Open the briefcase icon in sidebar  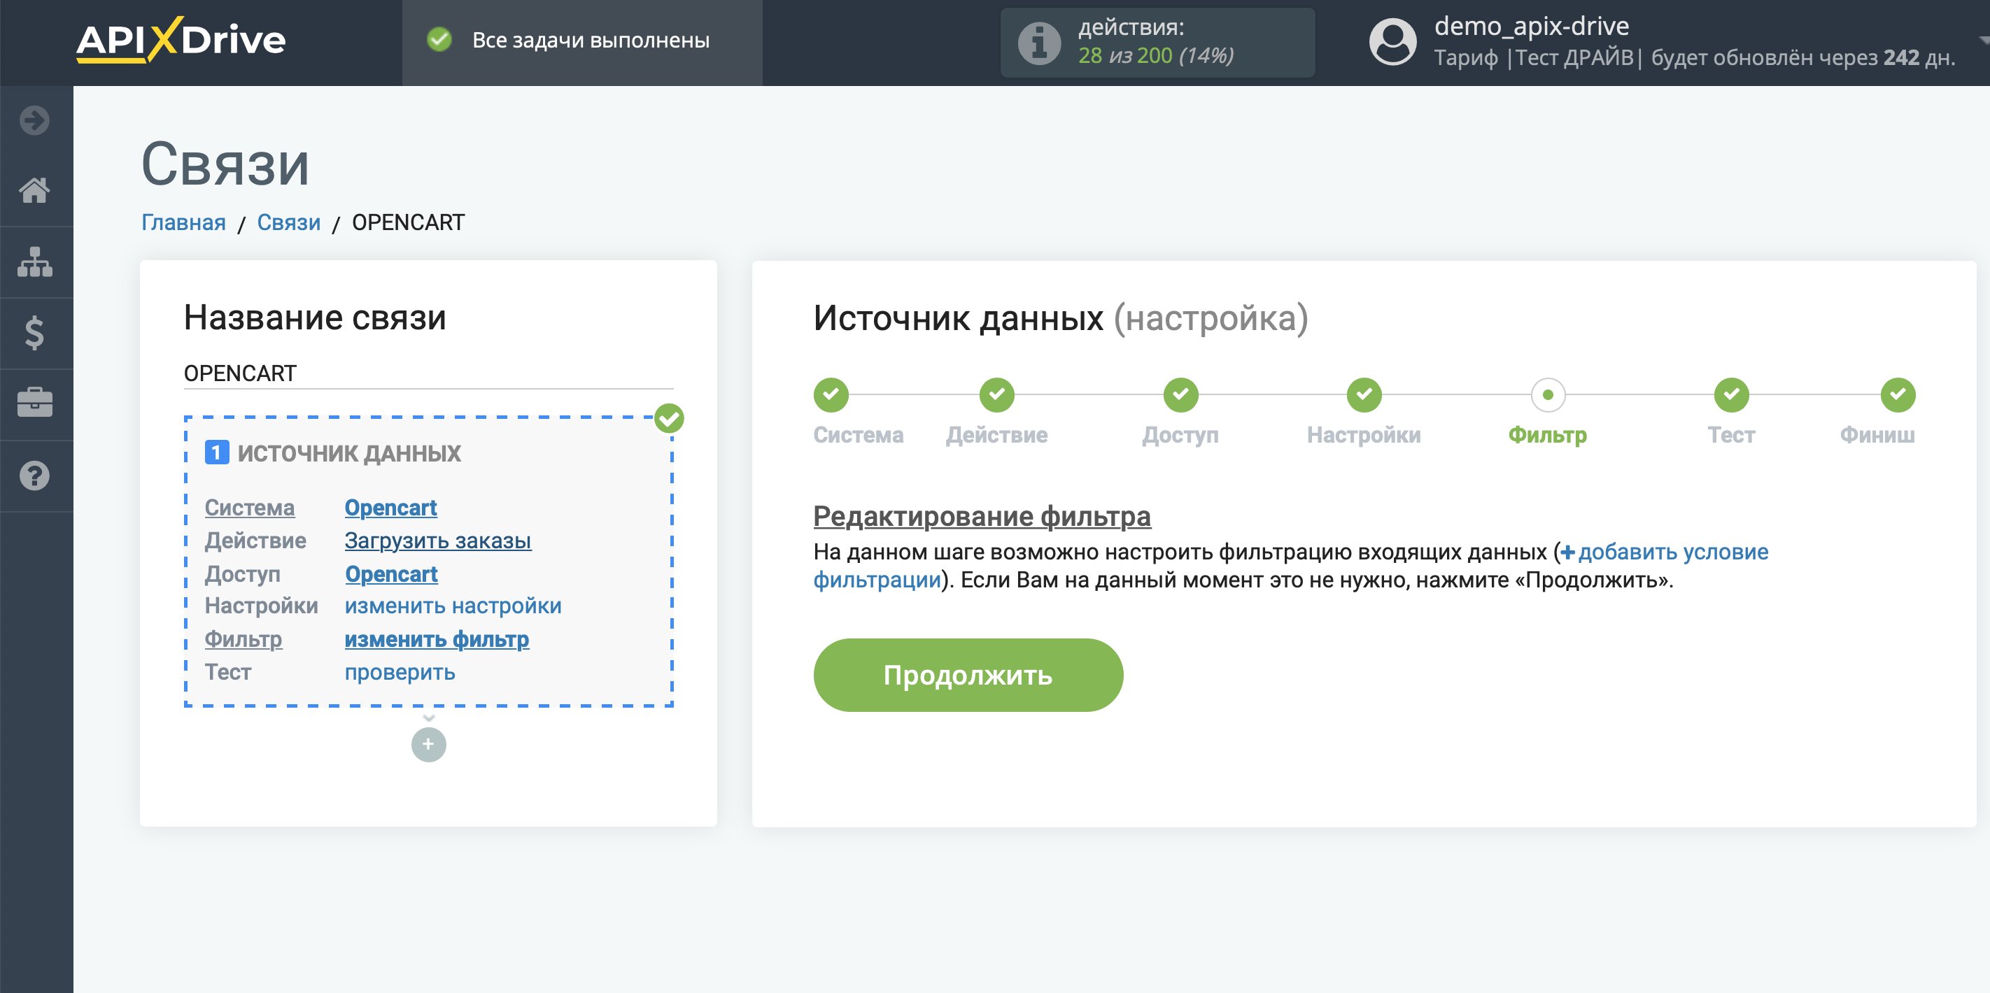point(35,403)
